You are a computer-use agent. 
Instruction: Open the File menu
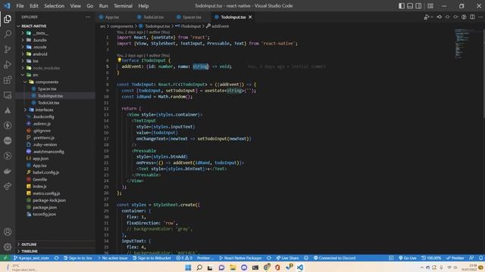coord(20,6)
